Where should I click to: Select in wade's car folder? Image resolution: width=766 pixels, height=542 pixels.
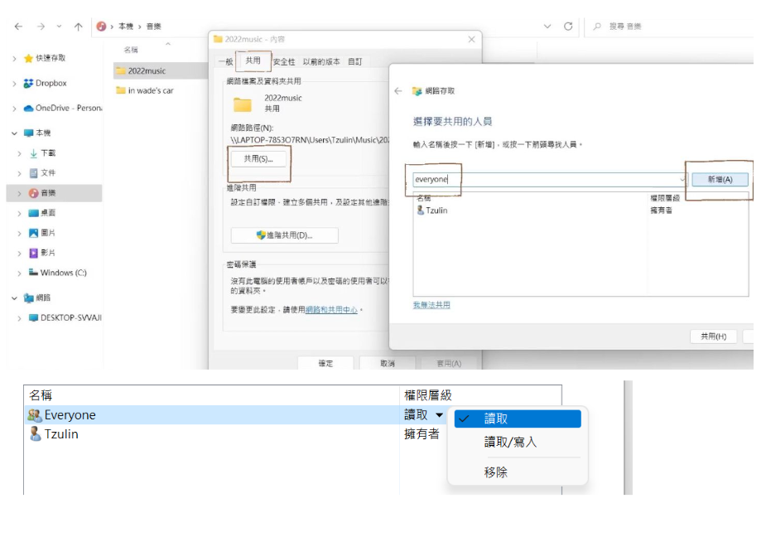[145, 91]
